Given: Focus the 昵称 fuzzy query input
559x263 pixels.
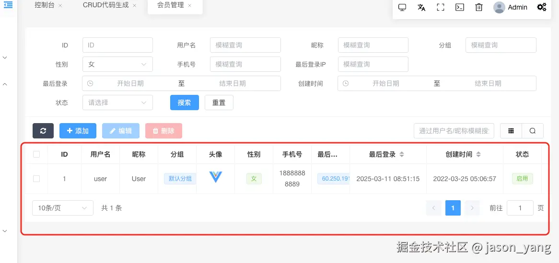Looking at the screenshot, I should [x=373, y=45].
